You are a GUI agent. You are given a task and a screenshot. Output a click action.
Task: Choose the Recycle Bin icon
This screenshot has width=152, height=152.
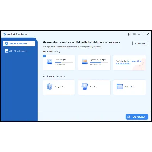[49, 87]
